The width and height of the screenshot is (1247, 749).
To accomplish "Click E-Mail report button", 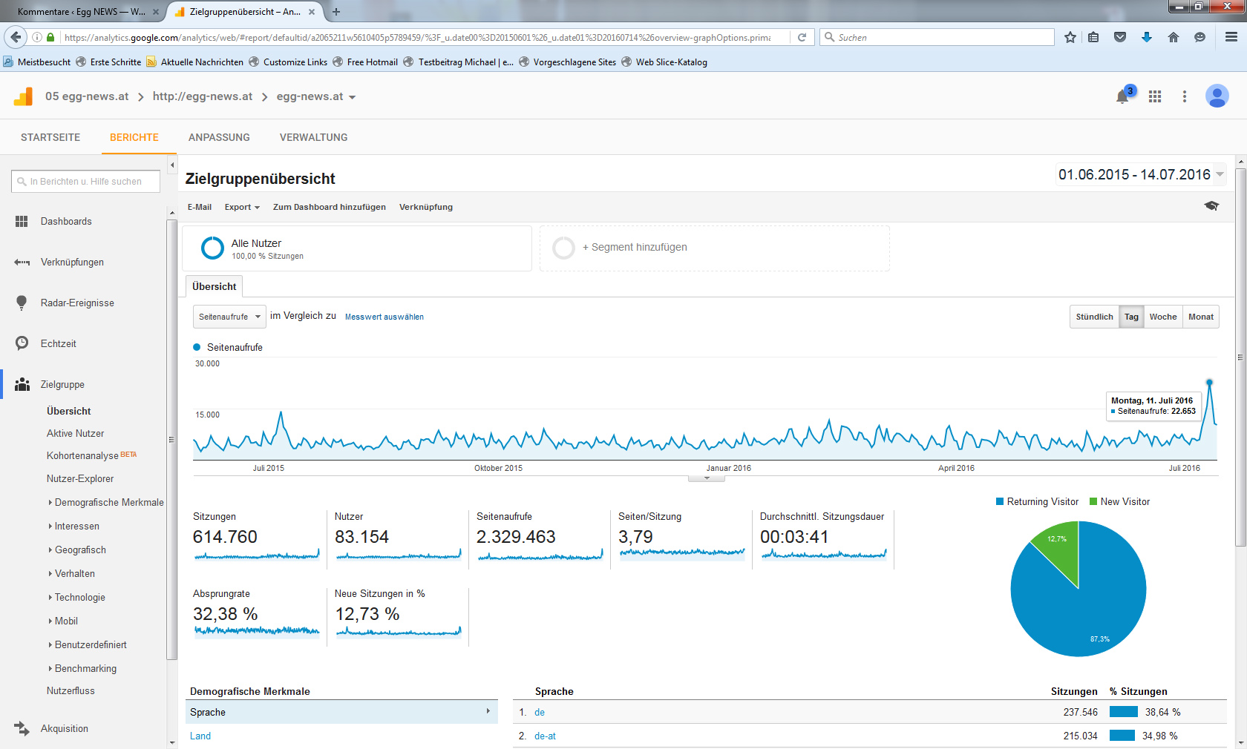I will click(200, 207).
